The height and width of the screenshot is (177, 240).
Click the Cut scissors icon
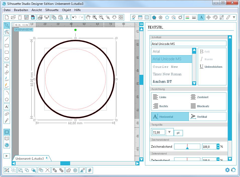point(67,17)
